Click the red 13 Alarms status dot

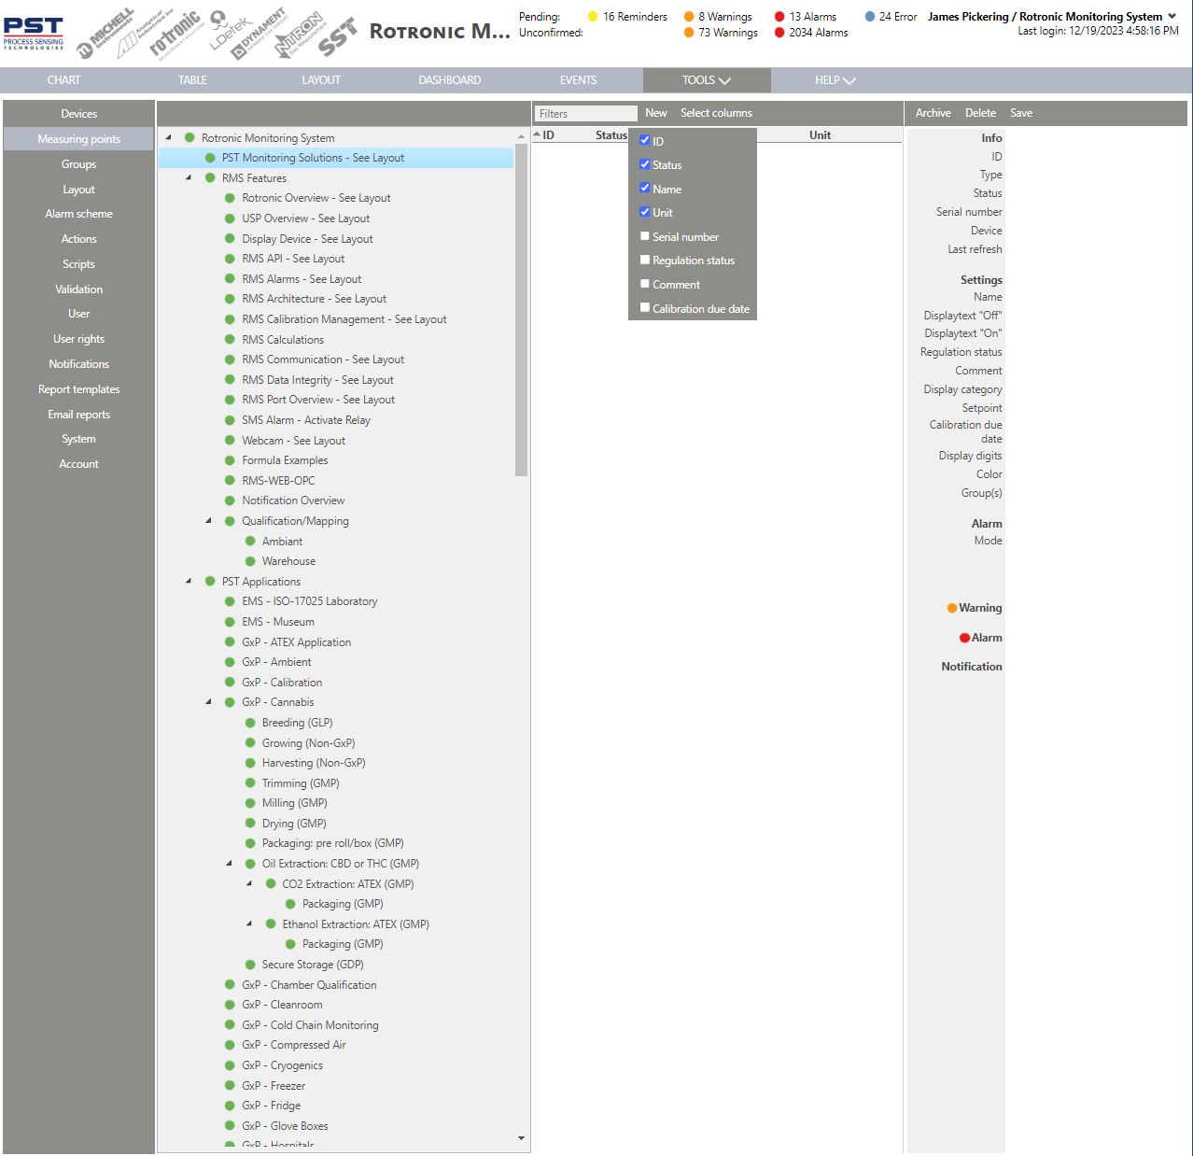779,17
